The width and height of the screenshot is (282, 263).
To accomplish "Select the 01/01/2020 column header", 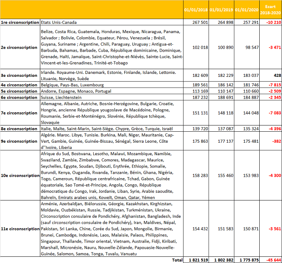I will (x=247, y=10).
